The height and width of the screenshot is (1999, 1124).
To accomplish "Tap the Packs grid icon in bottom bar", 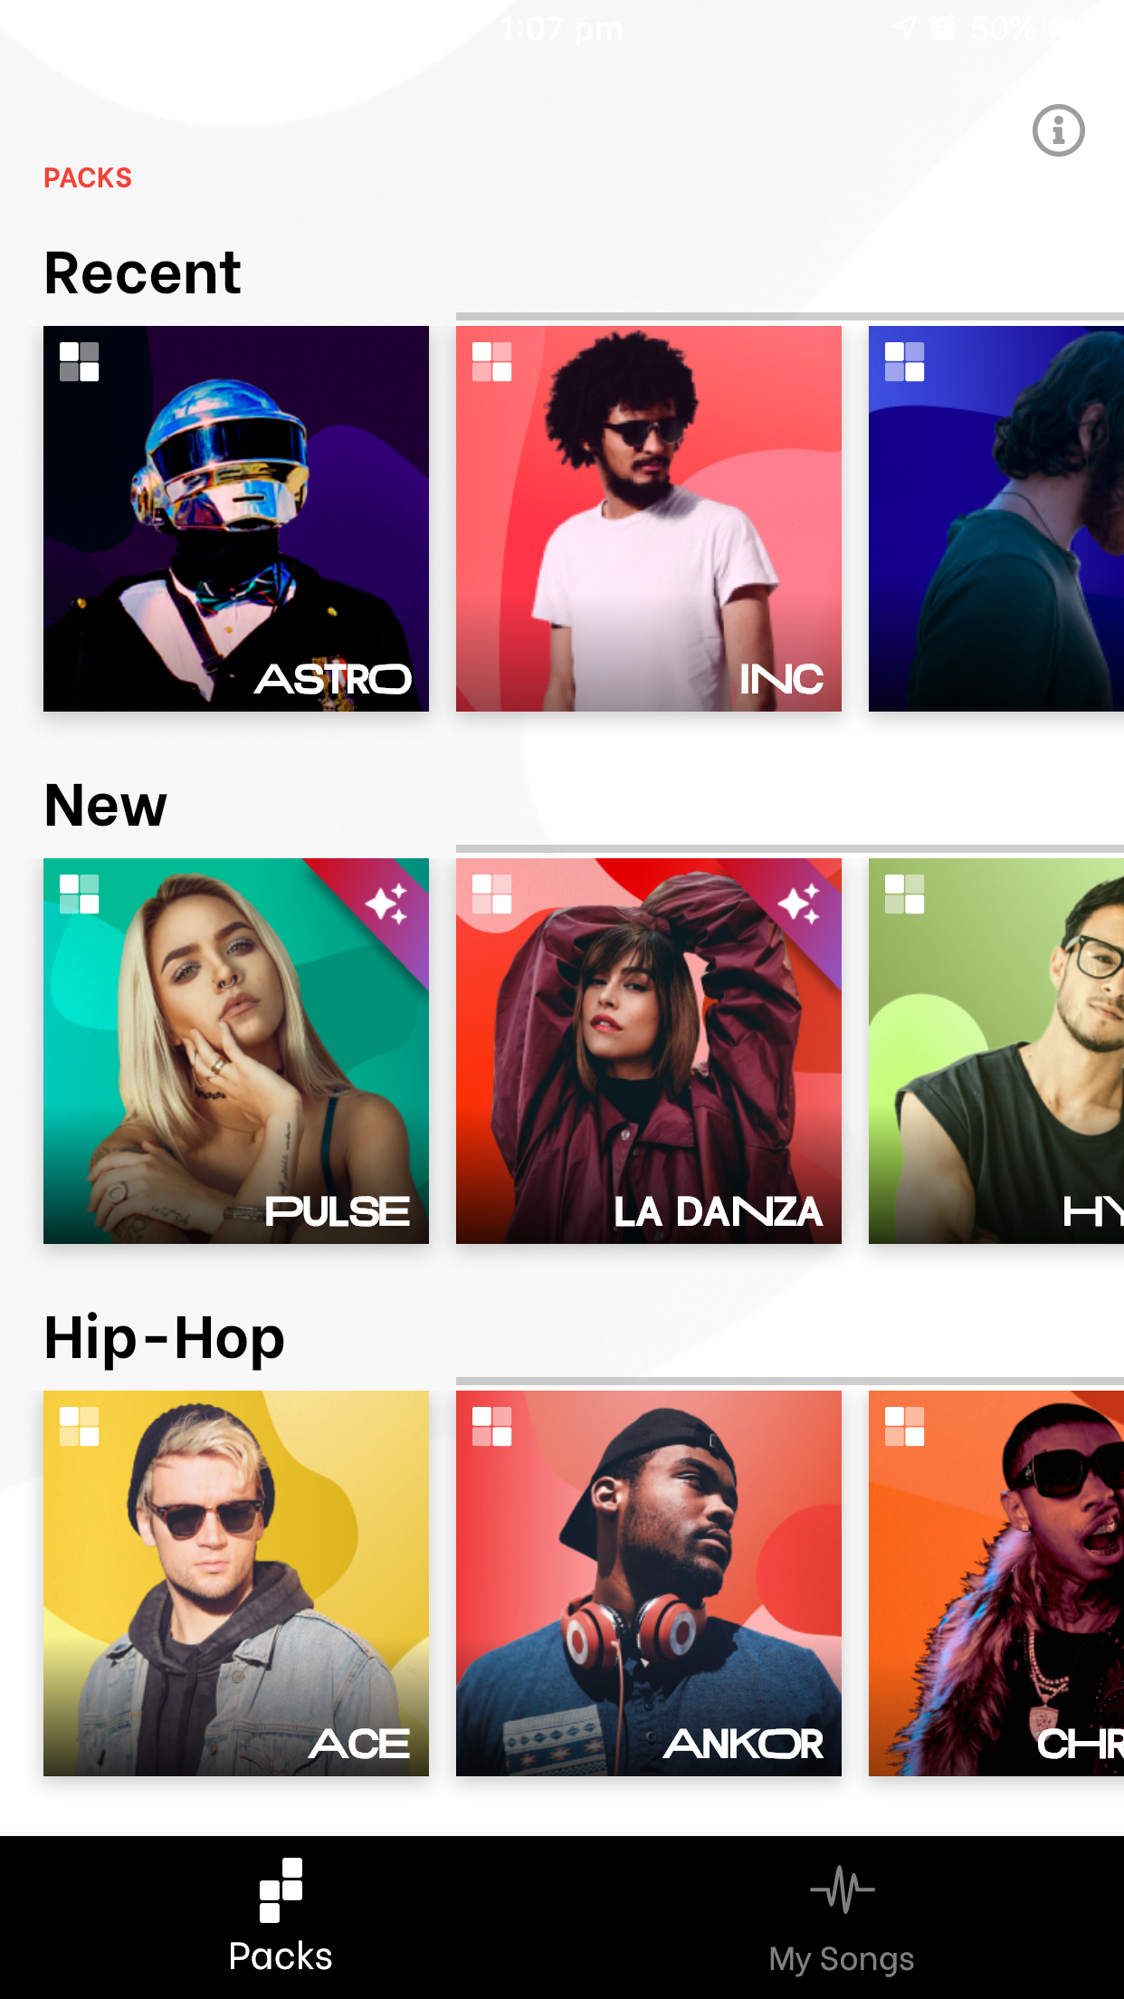I will tap(281, 1889).
